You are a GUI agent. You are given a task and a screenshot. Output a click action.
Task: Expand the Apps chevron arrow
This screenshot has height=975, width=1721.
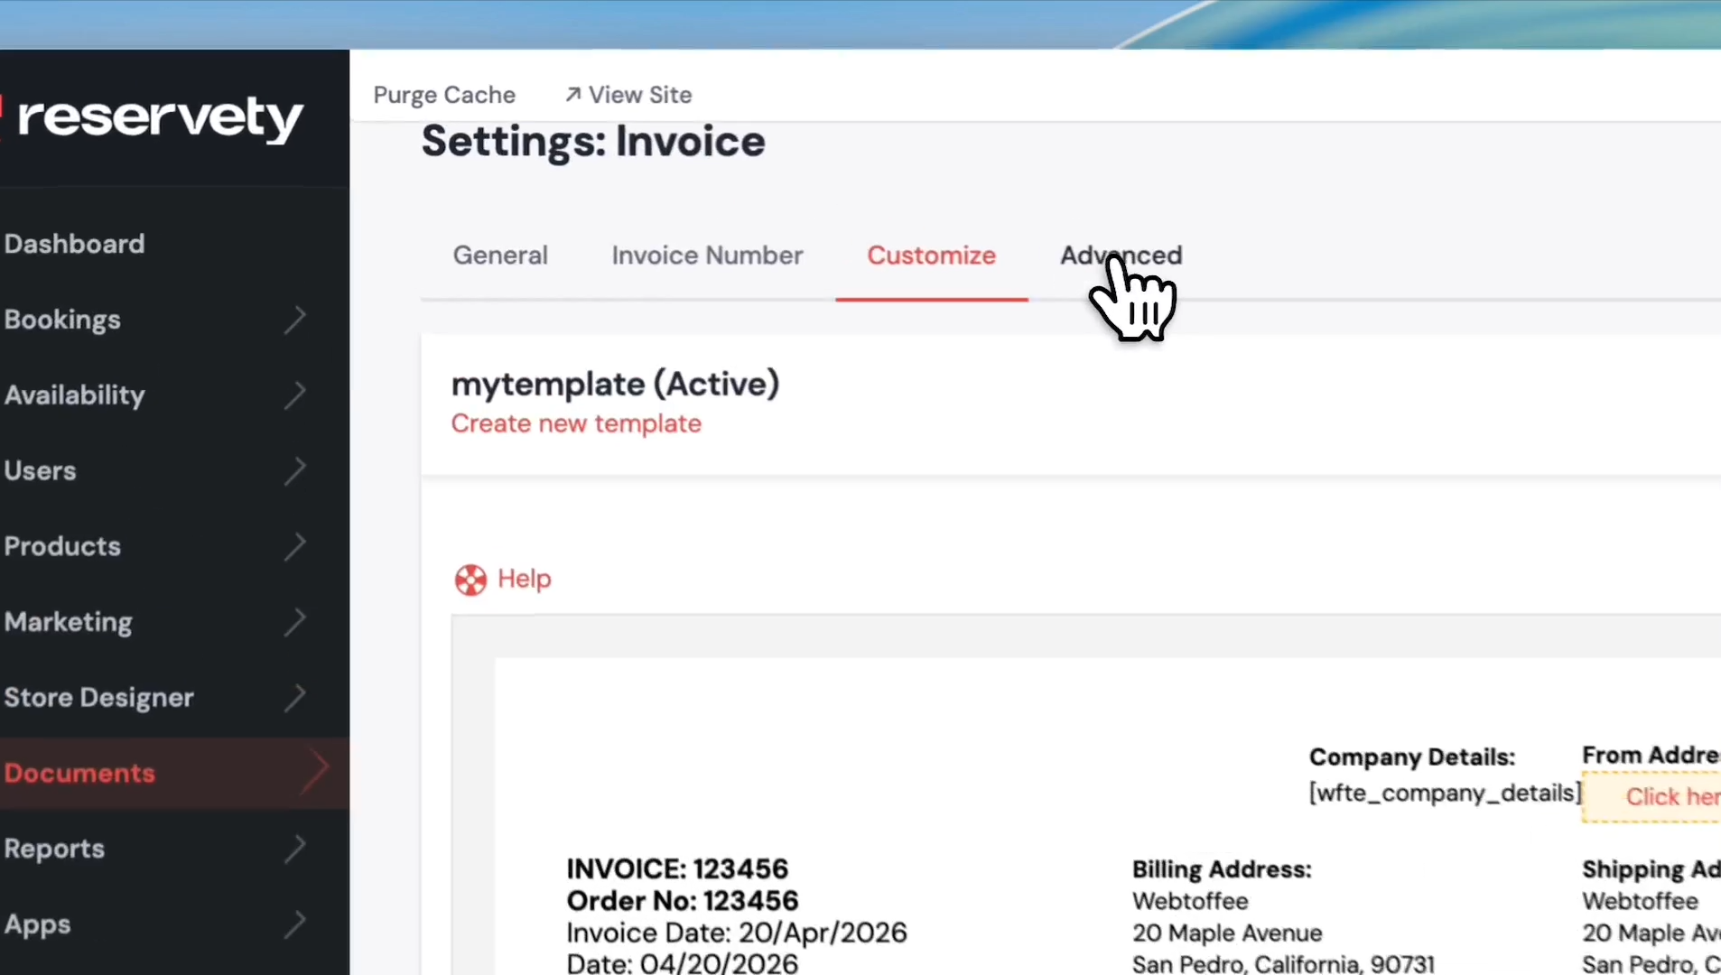click(x=295, y=924)
